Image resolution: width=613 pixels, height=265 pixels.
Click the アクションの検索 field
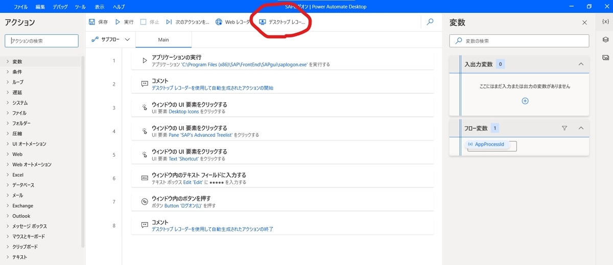(x=41, y=40)
